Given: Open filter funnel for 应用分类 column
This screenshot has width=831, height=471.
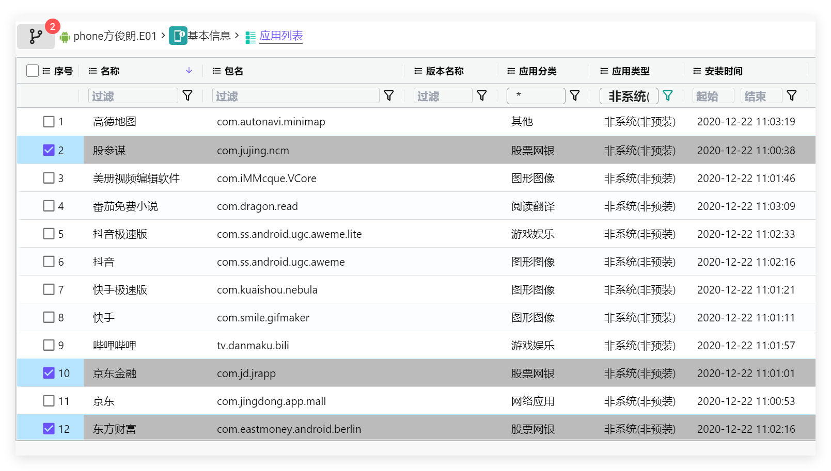Looking at the screenshot, I should pos(575,96).
